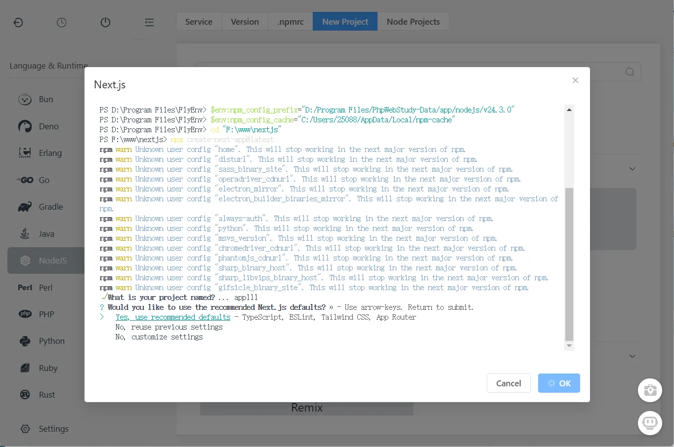Expand the first collapsed section chevron
This screenshot has height=447, width=674.
click(x=632, y=169)
